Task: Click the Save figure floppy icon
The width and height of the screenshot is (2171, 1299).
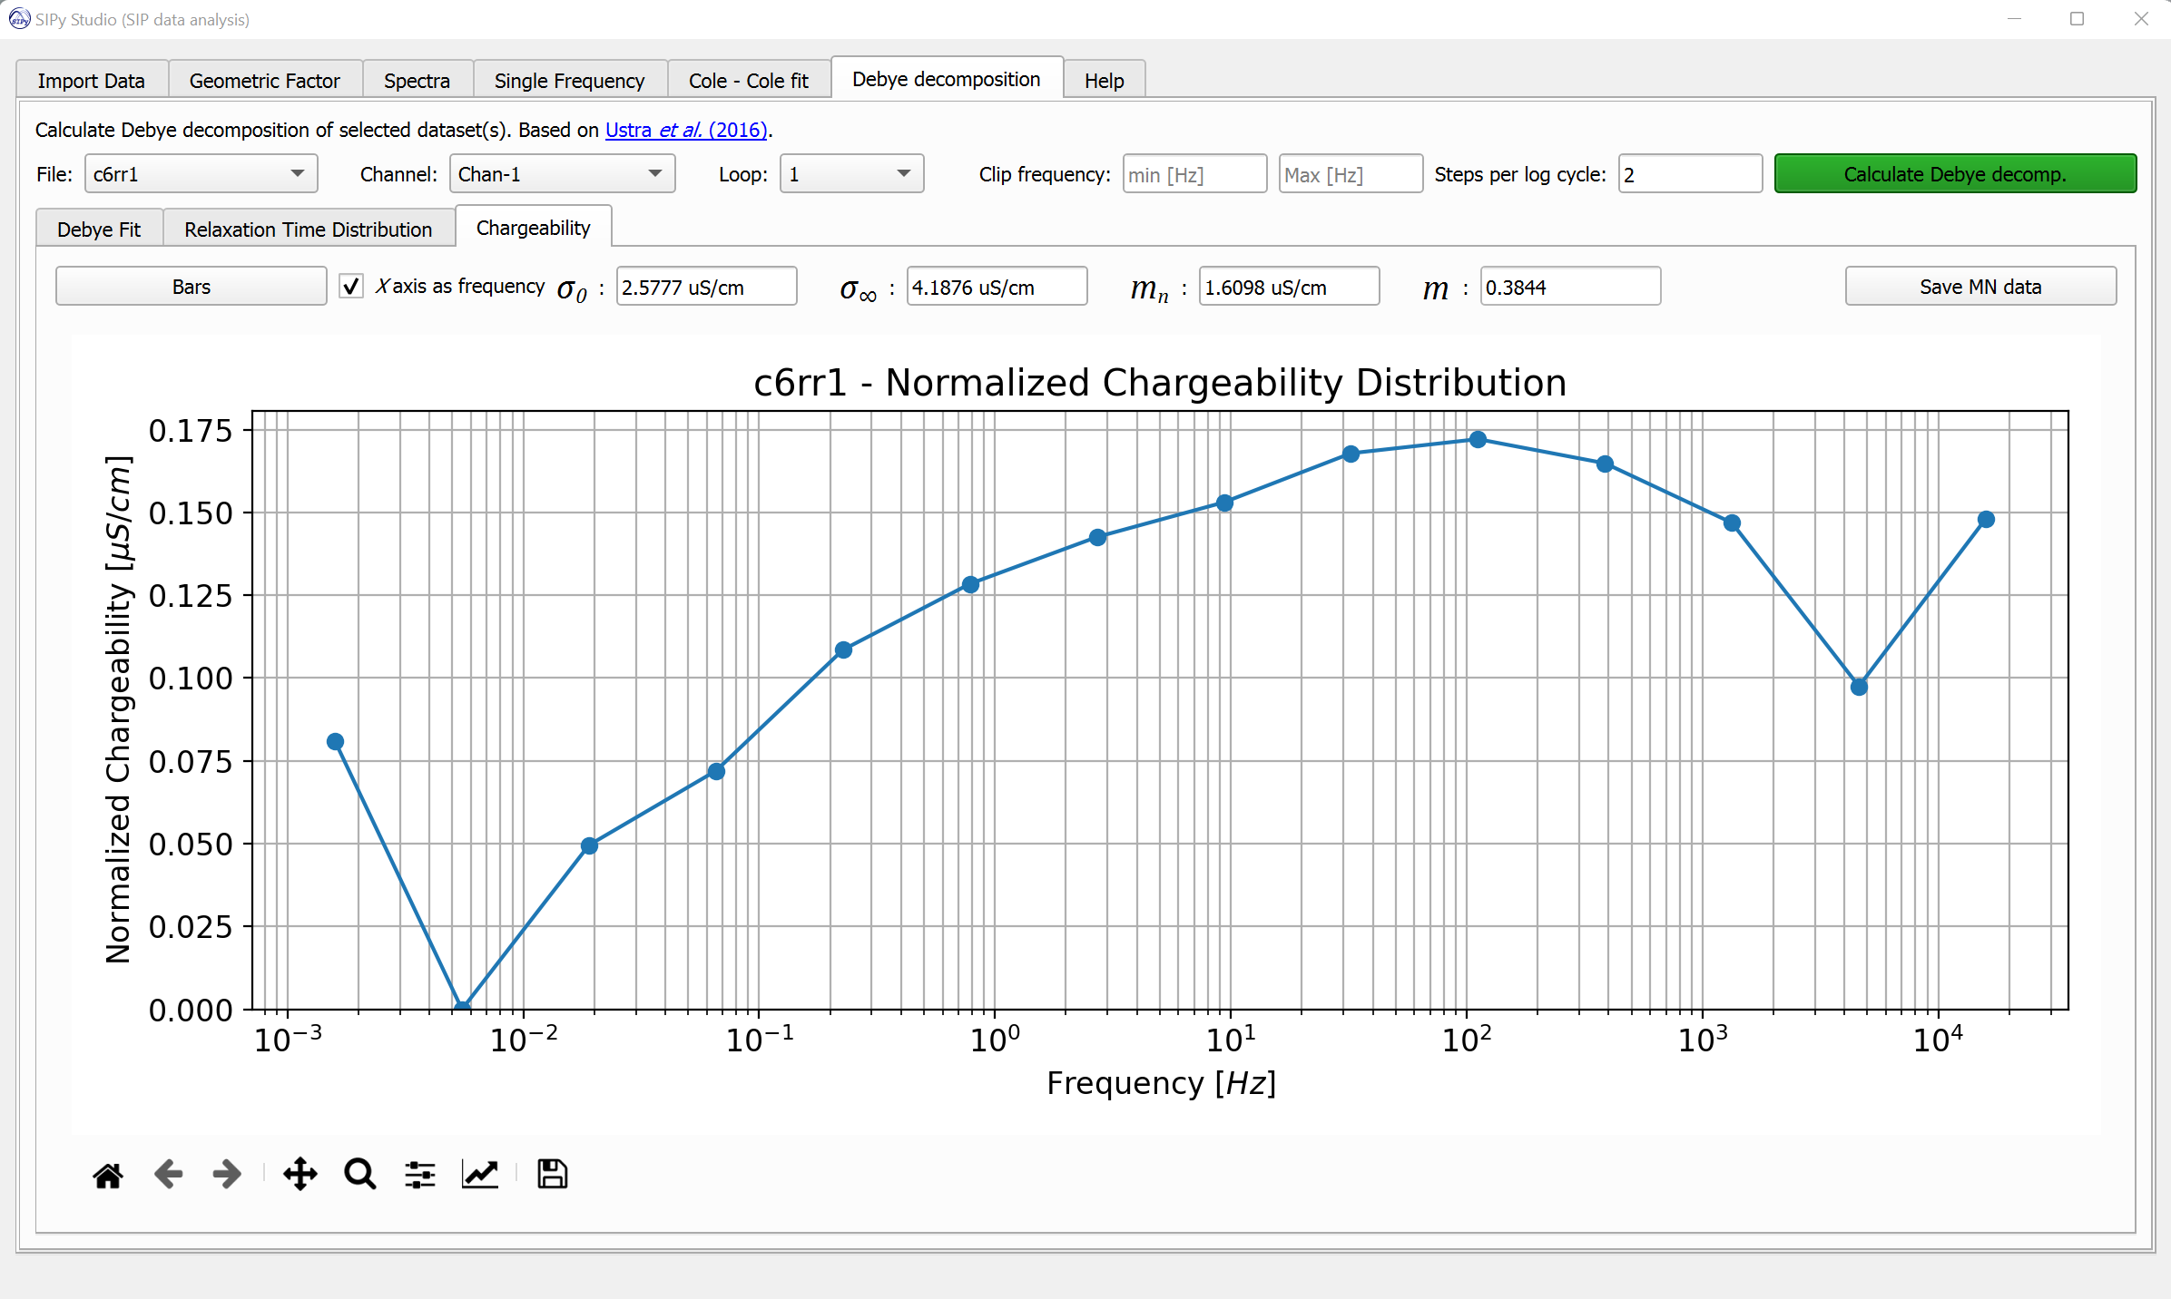Action: click(552, 1175)
